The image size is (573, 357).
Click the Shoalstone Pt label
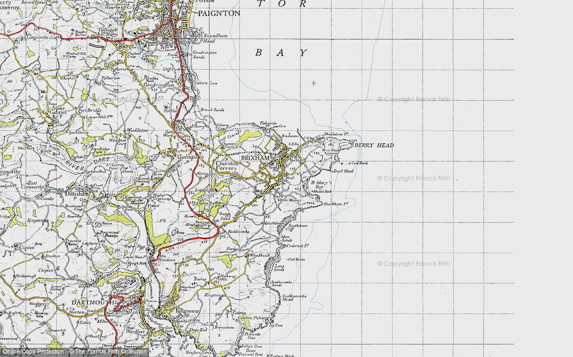click(x=336, y=134)
